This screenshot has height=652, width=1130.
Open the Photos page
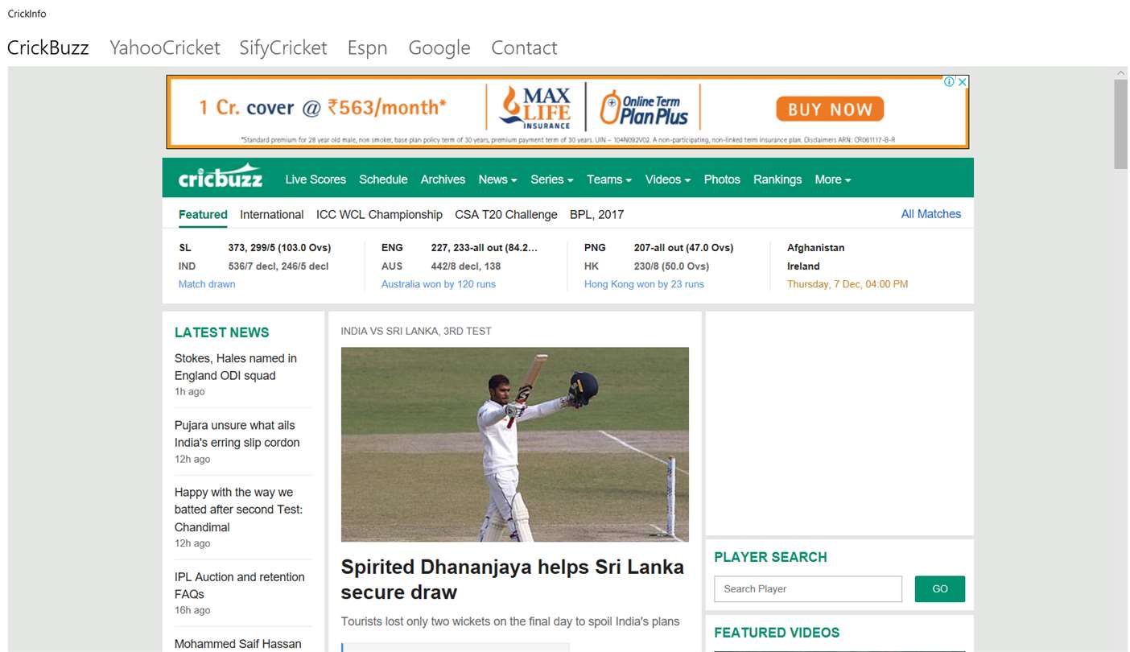[x=722, y=180]
